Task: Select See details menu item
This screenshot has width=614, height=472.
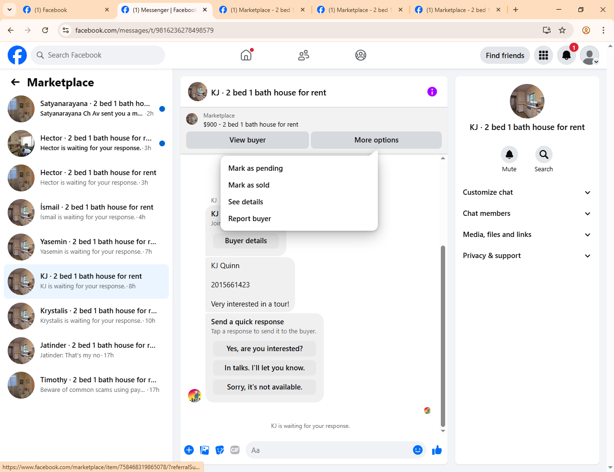Action: pyautogui.click(x=299, y=202)
